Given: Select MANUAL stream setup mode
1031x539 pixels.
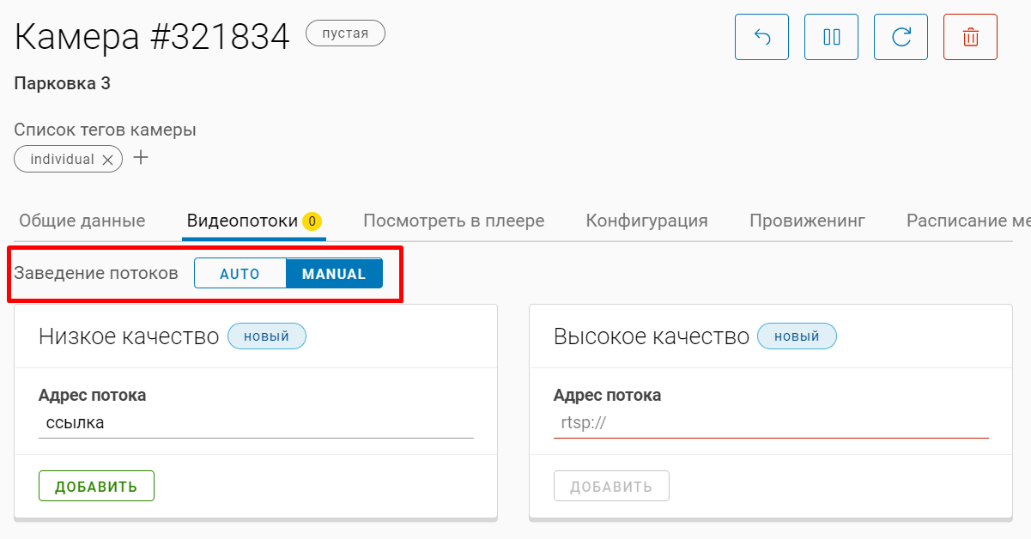Looking at the screenshot, I should (334, 274).
